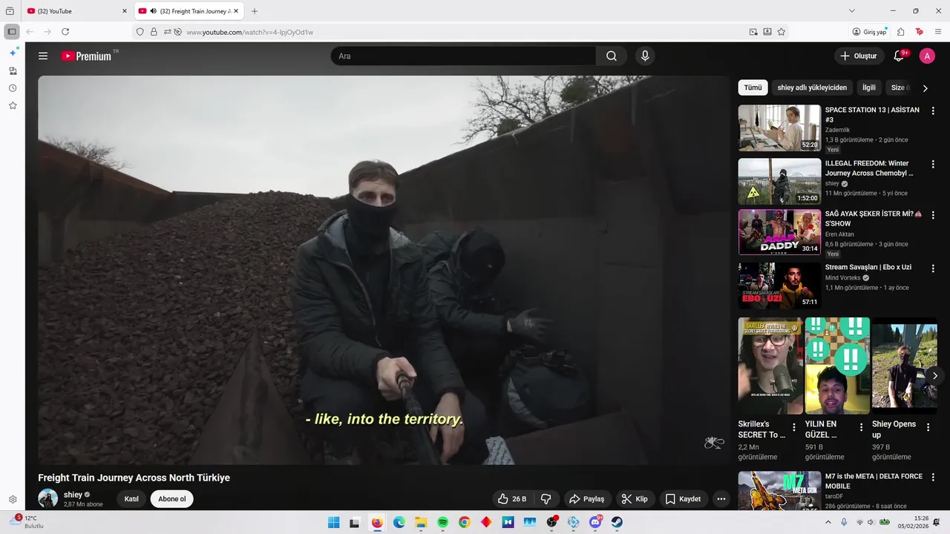Select shiey adlı yükleyiciden chip
Screen dimensions: 950x534
(812, 88)
